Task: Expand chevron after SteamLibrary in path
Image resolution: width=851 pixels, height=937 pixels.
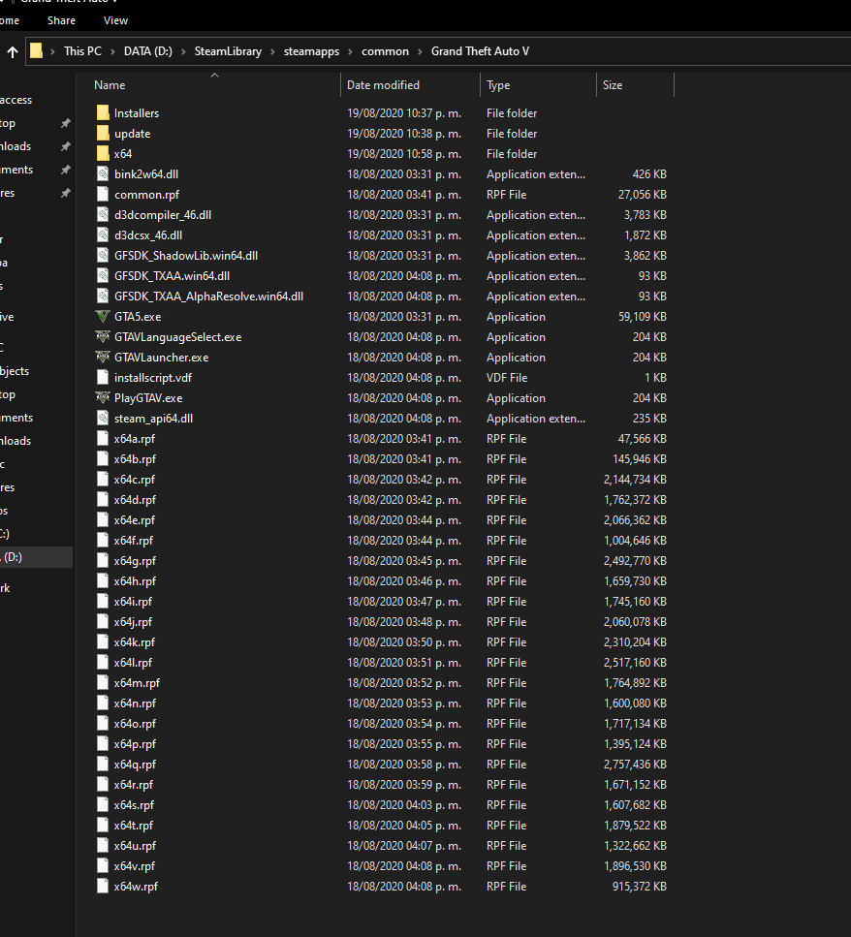Action: click(272, 51)
